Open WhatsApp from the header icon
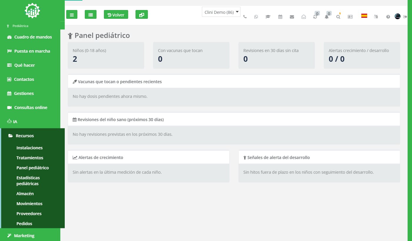This screenshot has height=241, width=412. click(x=256, y=17)
